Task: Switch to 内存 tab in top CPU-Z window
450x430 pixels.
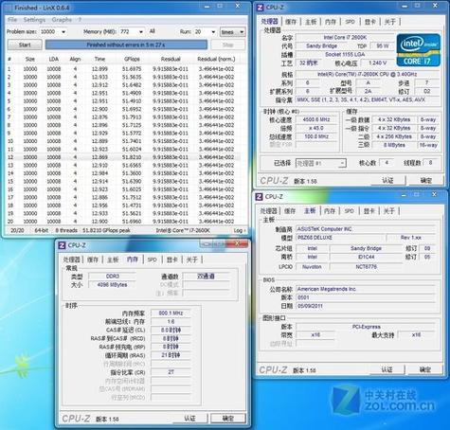Action: click(330, 22)
